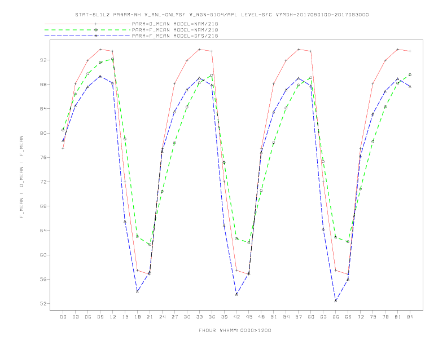Click x-axis forecast hour label 54
Screen dimensions: 447x345
[286, 317]
